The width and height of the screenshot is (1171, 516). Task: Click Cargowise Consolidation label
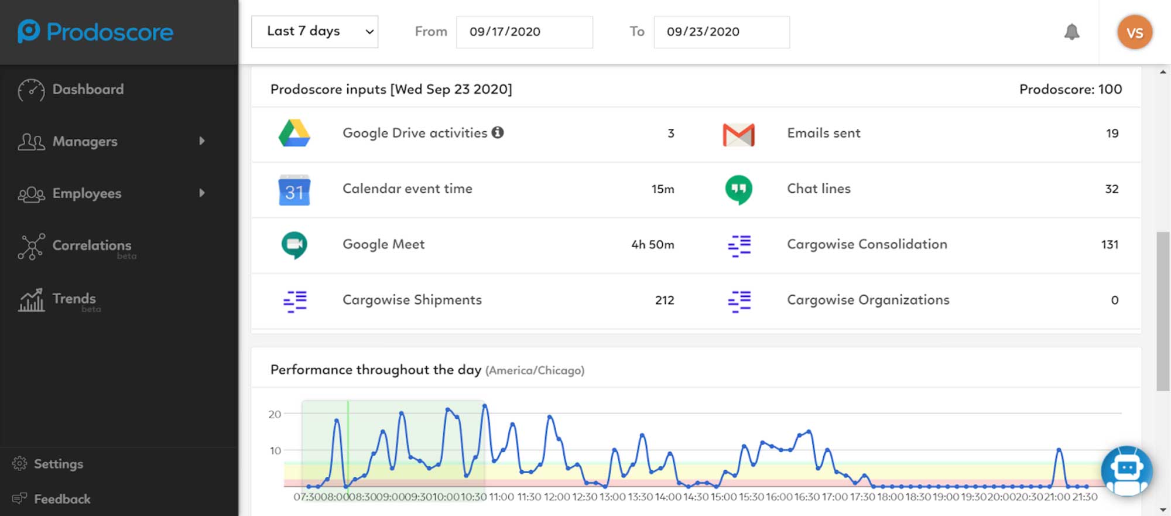(867, 244)
